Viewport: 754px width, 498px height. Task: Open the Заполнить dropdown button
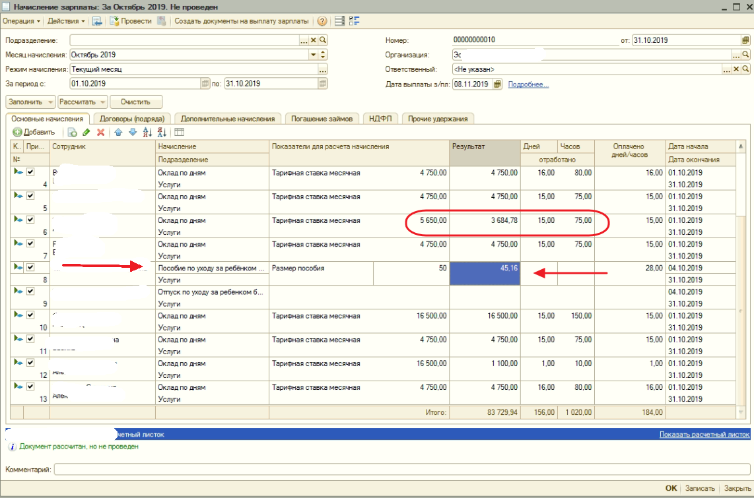click(x=30, y=102)
